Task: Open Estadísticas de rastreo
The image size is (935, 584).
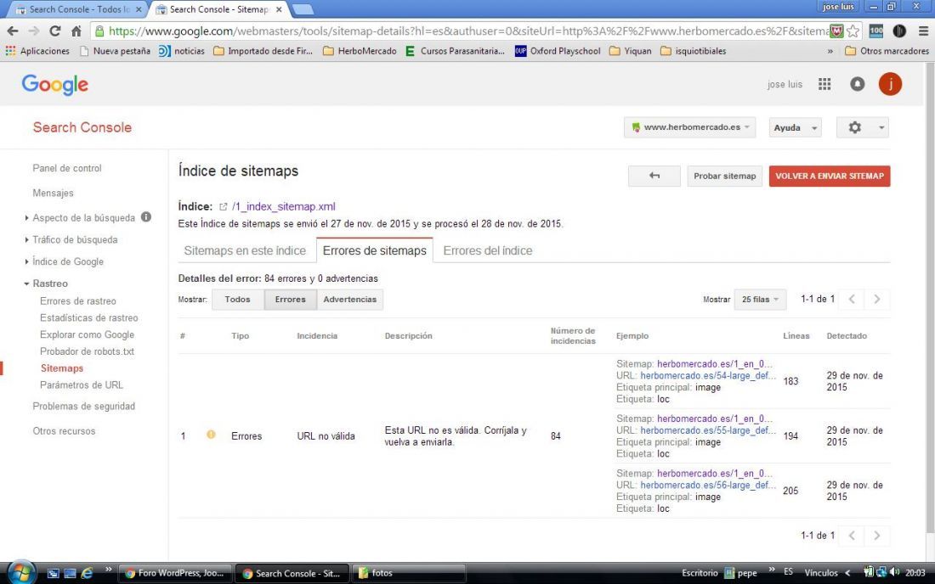Action: (x=89, y=318)
